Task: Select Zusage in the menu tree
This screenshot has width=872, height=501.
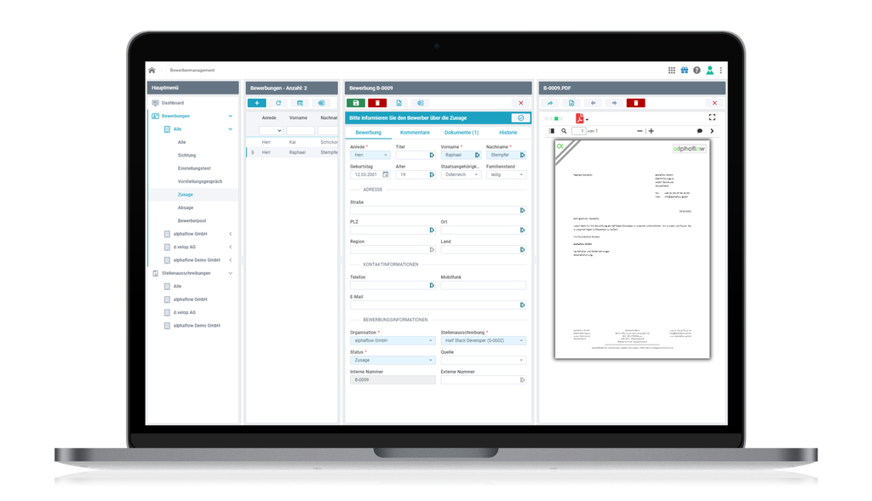Action: point(185,195)
